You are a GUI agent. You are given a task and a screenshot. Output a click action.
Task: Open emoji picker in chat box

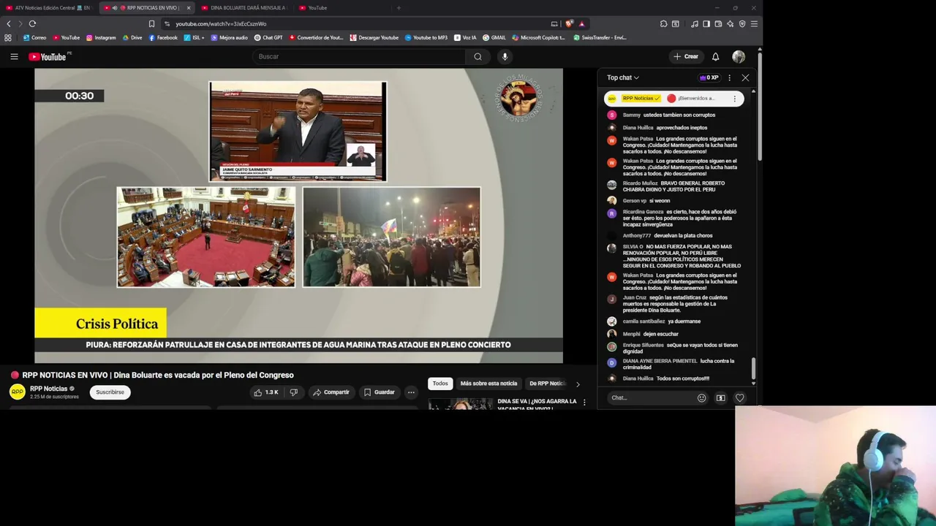point(701,398)
